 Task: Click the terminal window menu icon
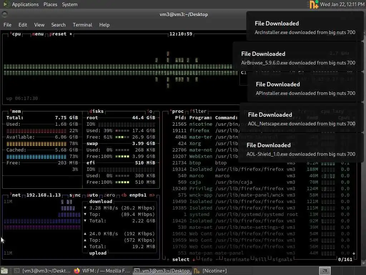(x=4, y=14)
